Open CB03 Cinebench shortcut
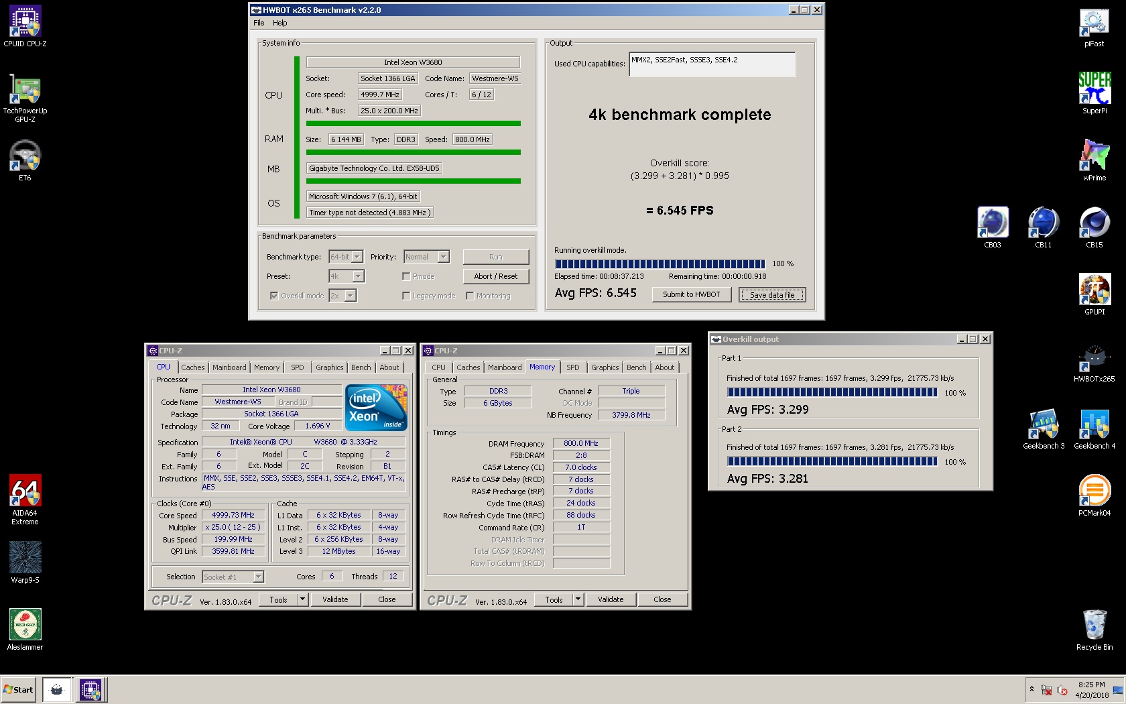Screen dimensions: 1126x704 click(x=993, y=228)
